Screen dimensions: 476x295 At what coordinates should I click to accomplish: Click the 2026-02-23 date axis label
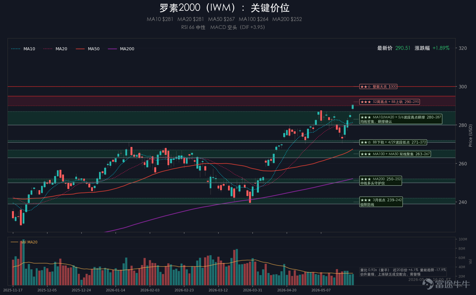click(x=184, y=290)
